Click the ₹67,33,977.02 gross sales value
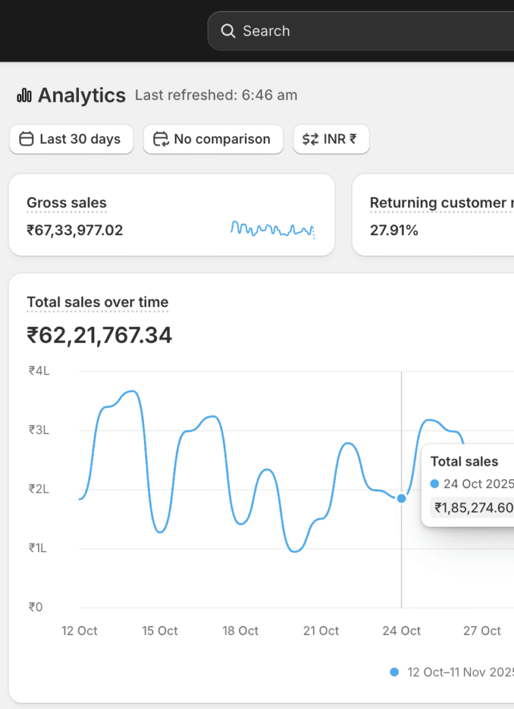The height and width of the screenshot is (709, 514). 75,231
